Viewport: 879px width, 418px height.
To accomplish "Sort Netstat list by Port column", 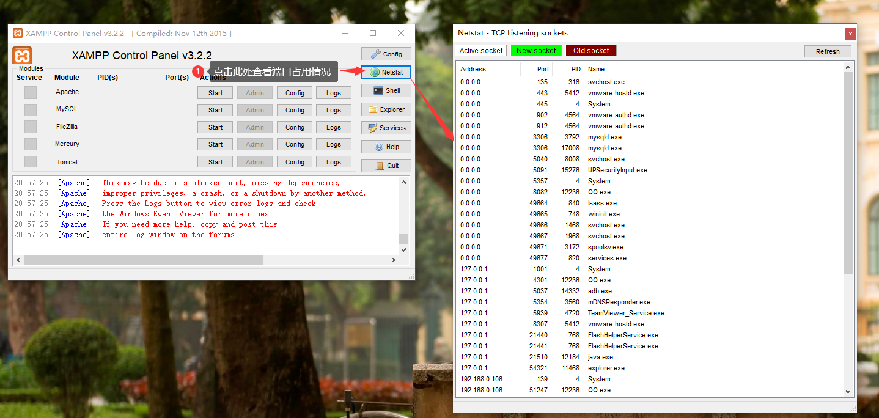I will tap(536, 69).
